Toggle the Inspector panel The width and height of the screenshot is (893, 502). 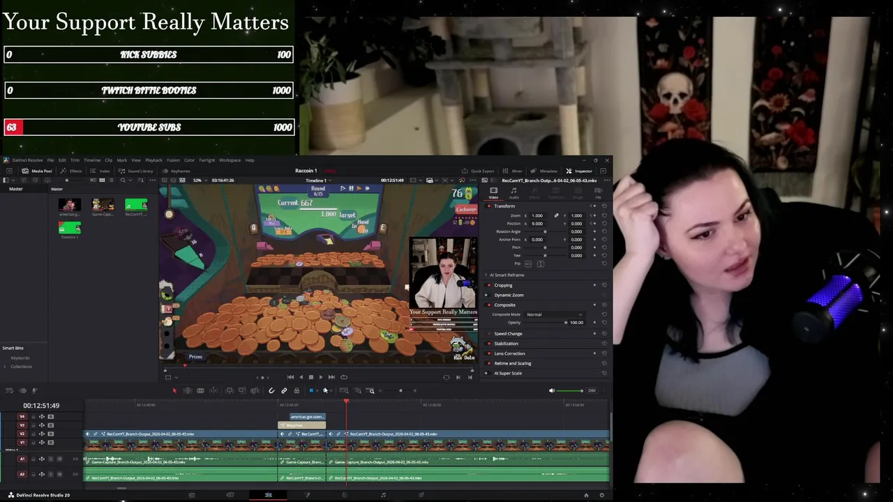pyautogui.click(x=579, y=171)
